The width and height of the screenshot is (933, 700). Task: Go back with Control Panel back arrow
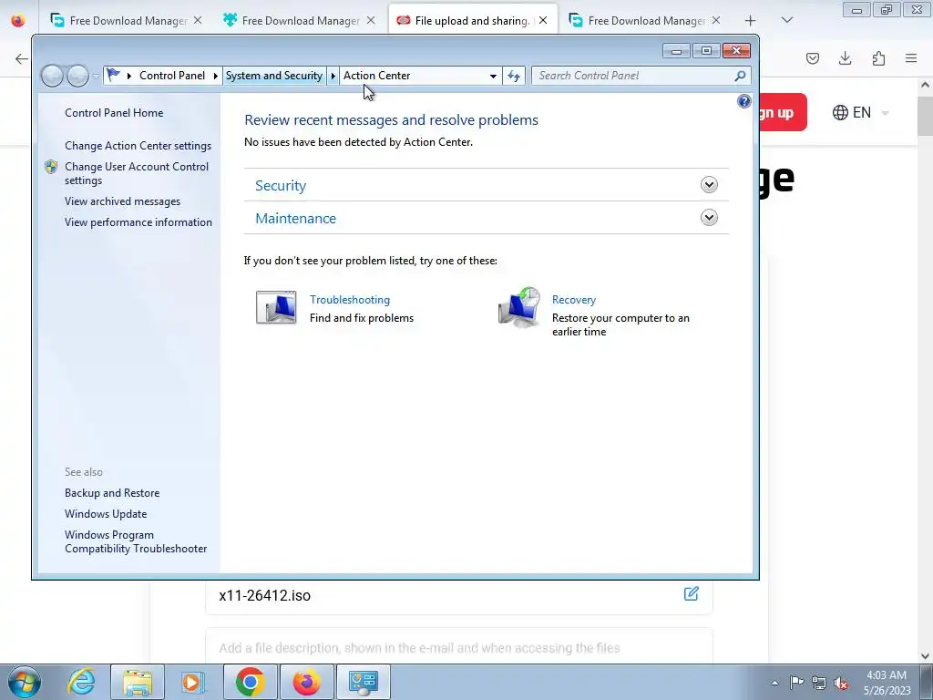[52, 76]
